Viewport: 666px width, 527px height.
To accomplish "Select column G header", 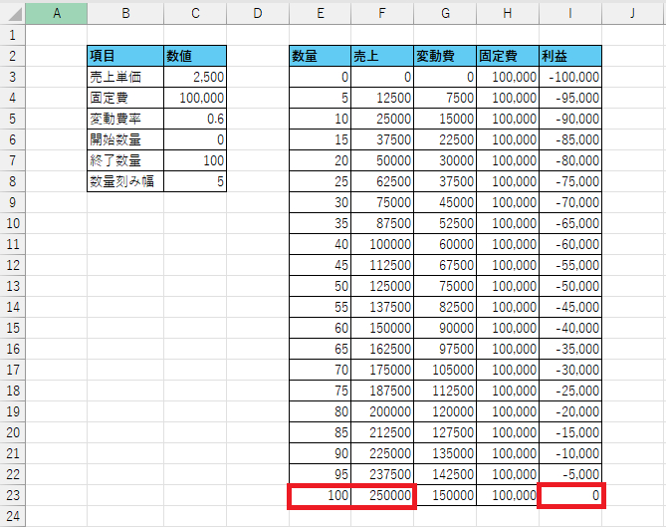I will tap(445, 14).
